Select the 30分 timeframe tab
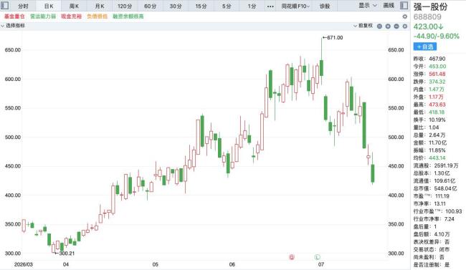The width and height of the screenshot is (466, 270). pyautogui.click(x=176, y=6)
